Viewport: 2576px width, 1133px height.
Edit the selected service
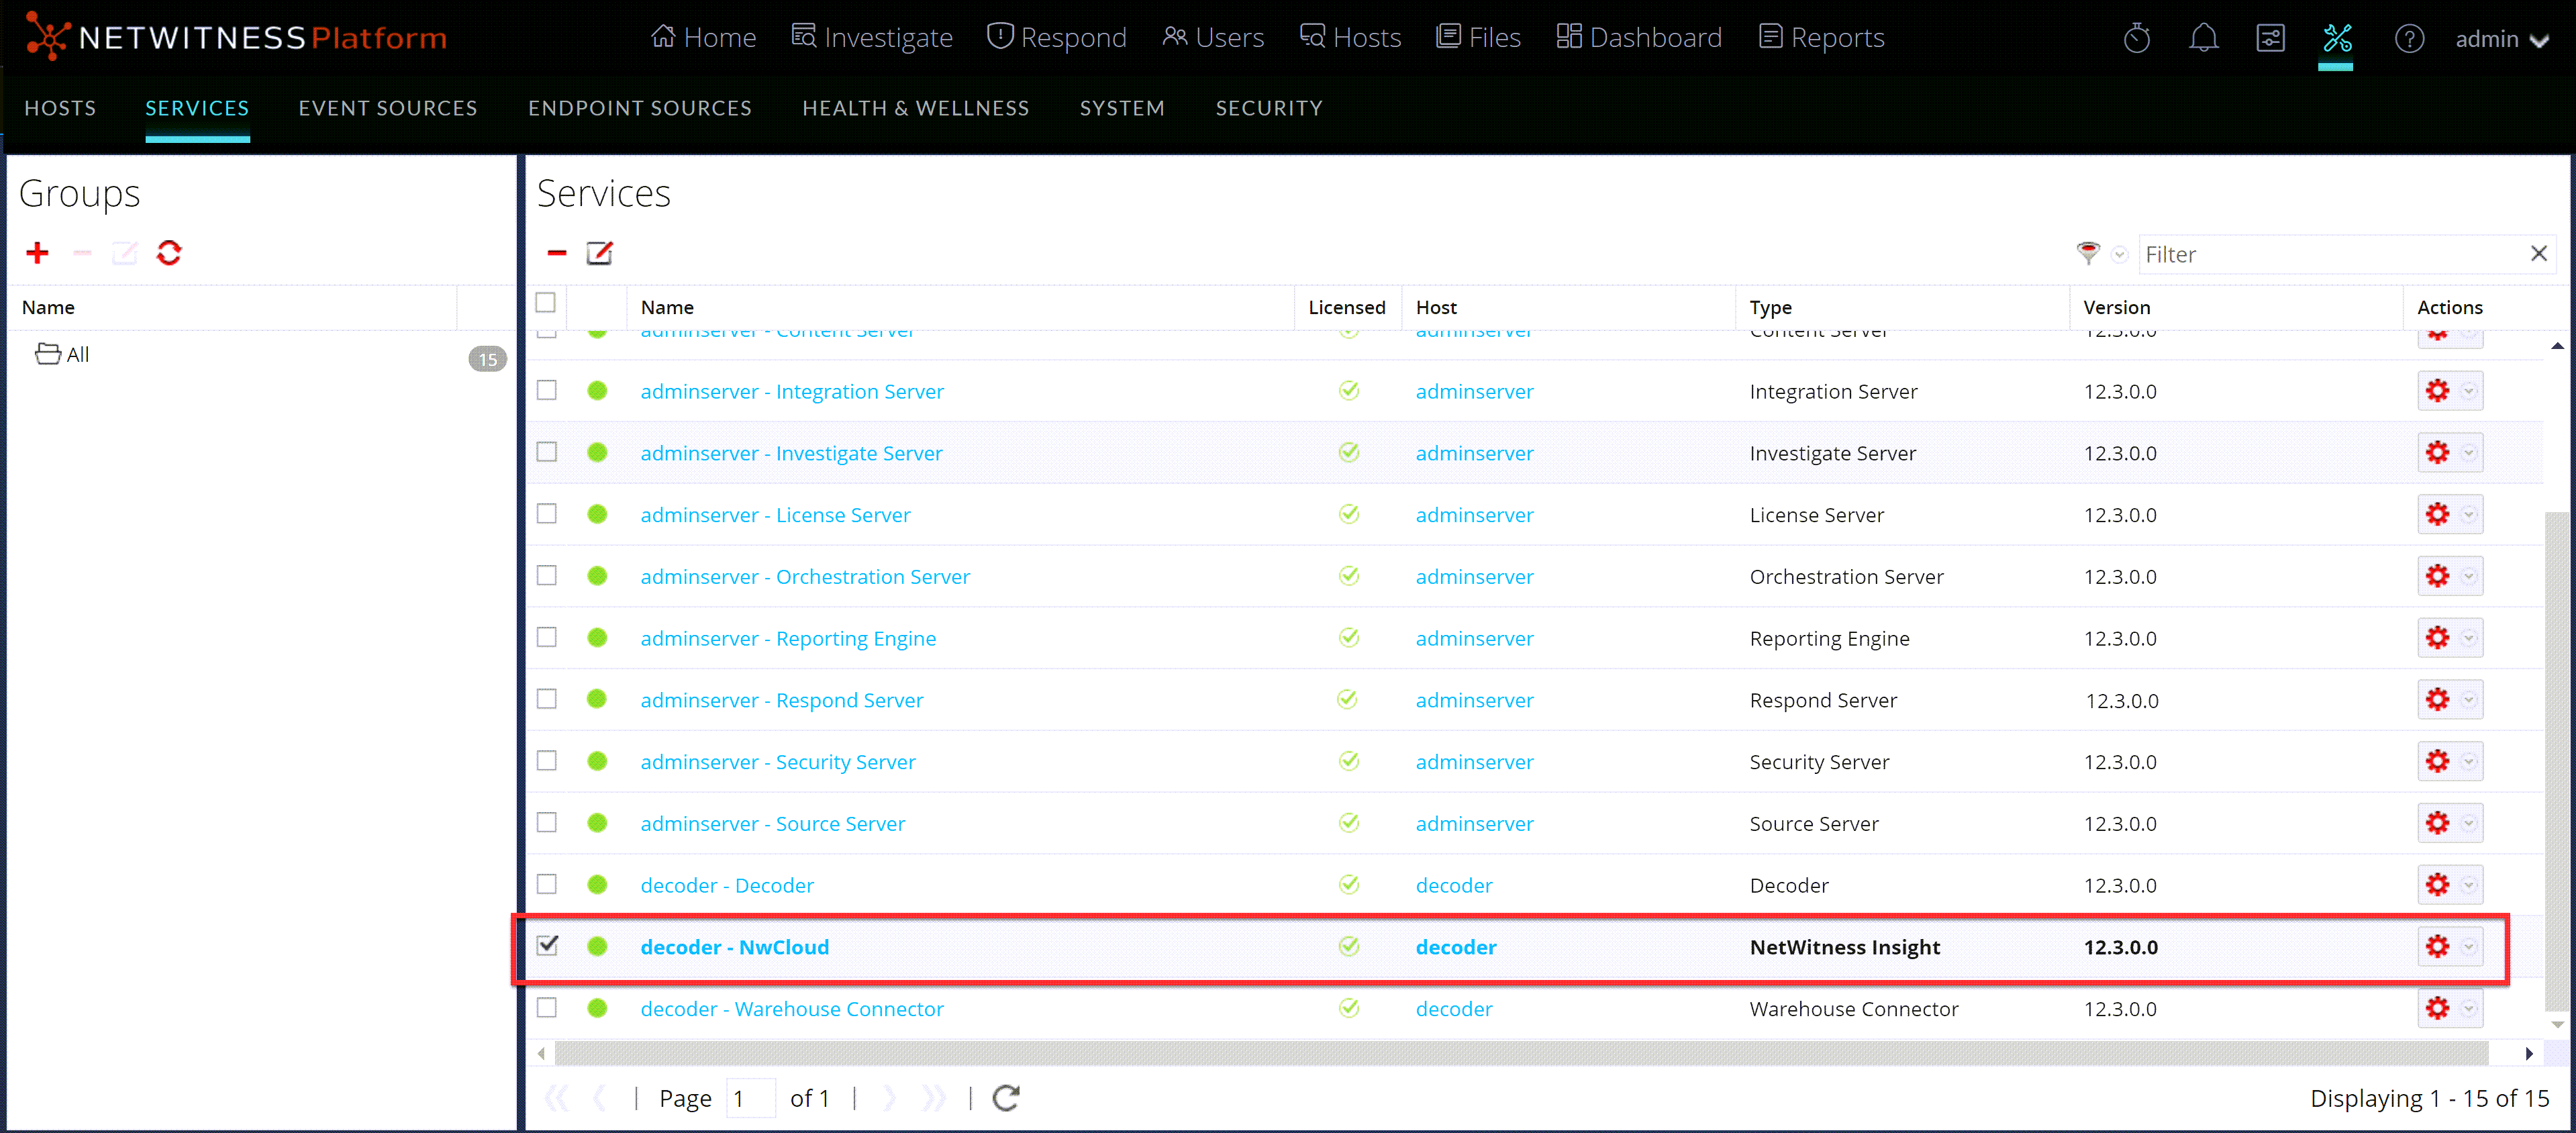click(x=599, y=253)
